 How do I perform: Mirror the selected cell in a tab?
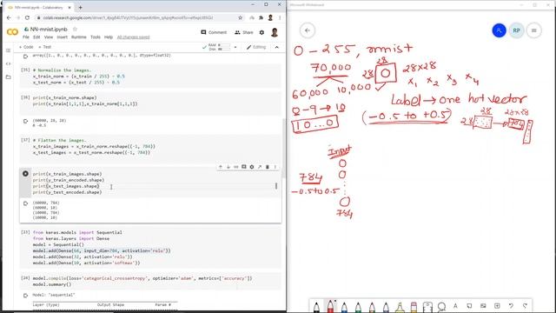click(x=260, y=167)
